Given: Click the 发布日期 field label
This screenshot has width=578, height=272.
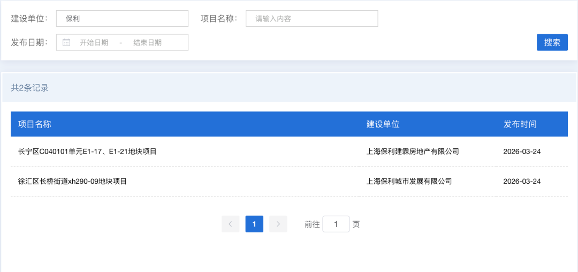Looking at the screenshot, I should tap(29, 42).
